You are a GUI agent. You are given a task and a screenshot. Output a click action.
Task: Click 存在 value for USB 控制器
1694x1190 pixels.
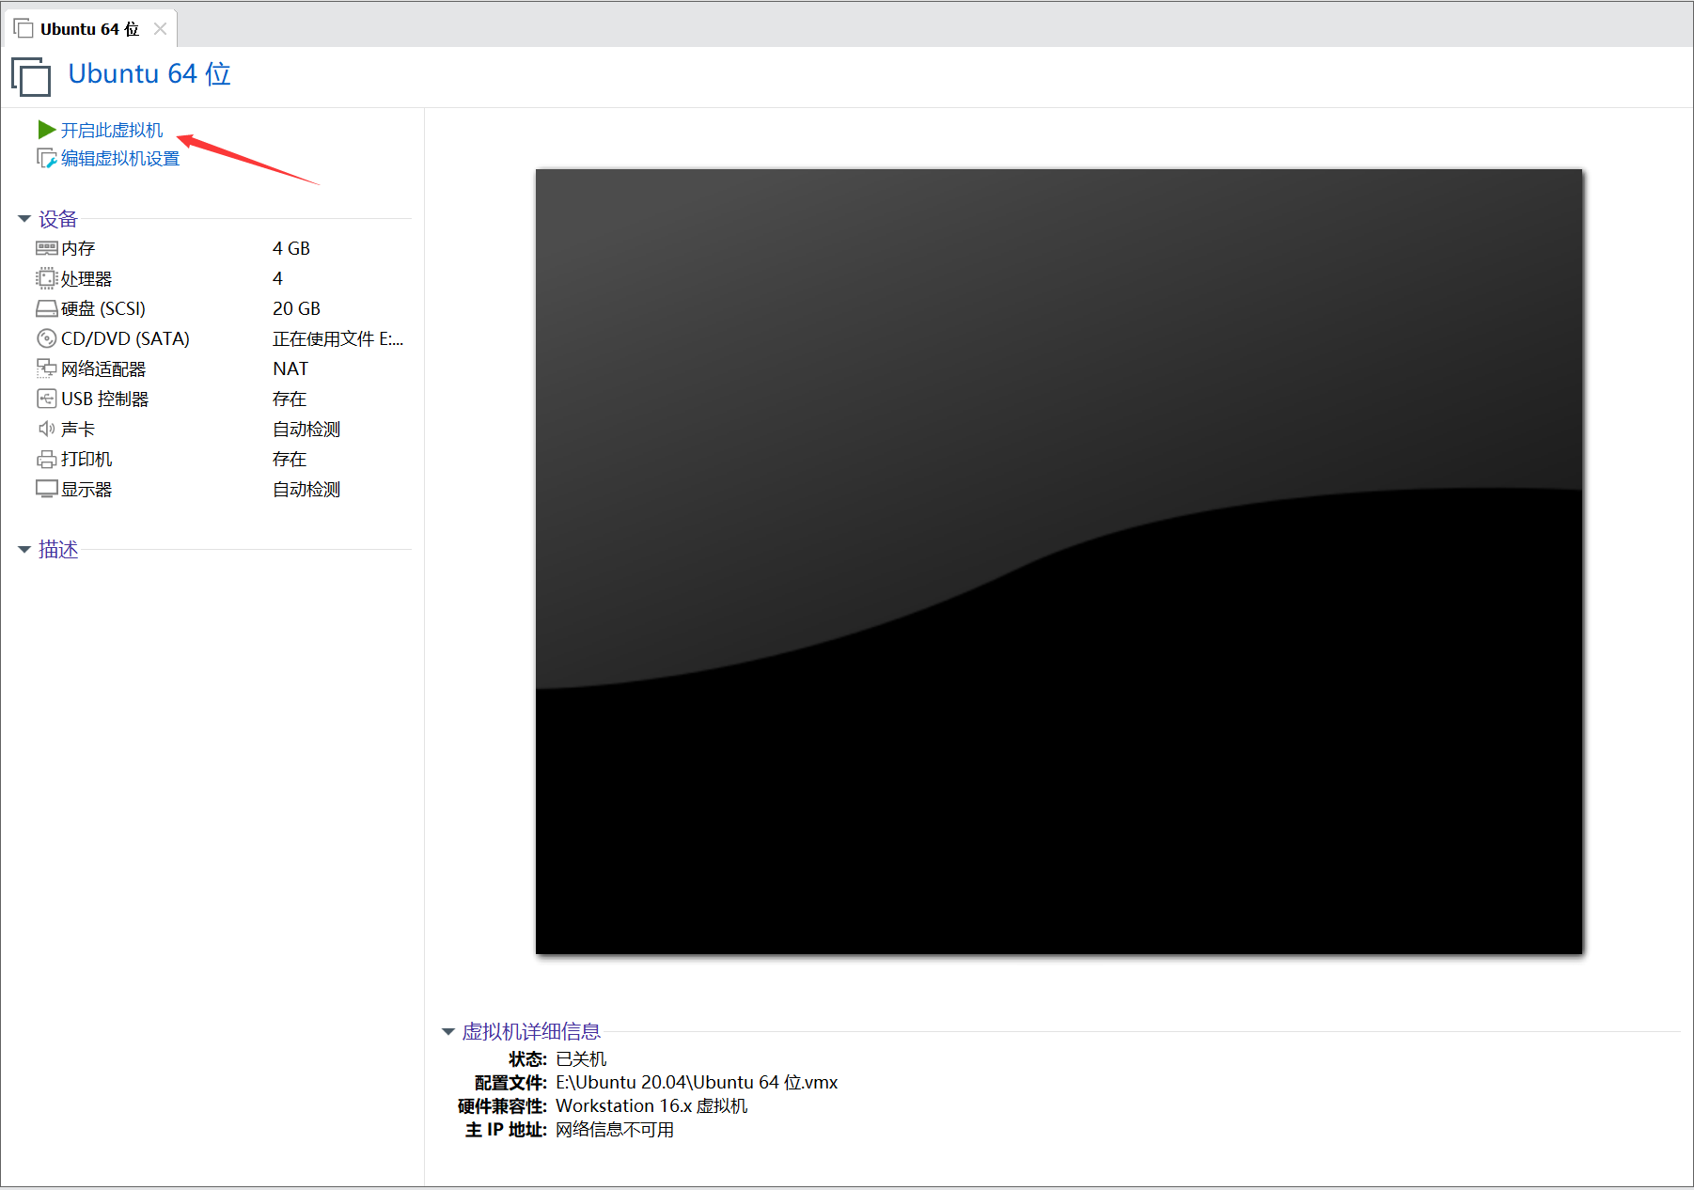tap(290, 399)
